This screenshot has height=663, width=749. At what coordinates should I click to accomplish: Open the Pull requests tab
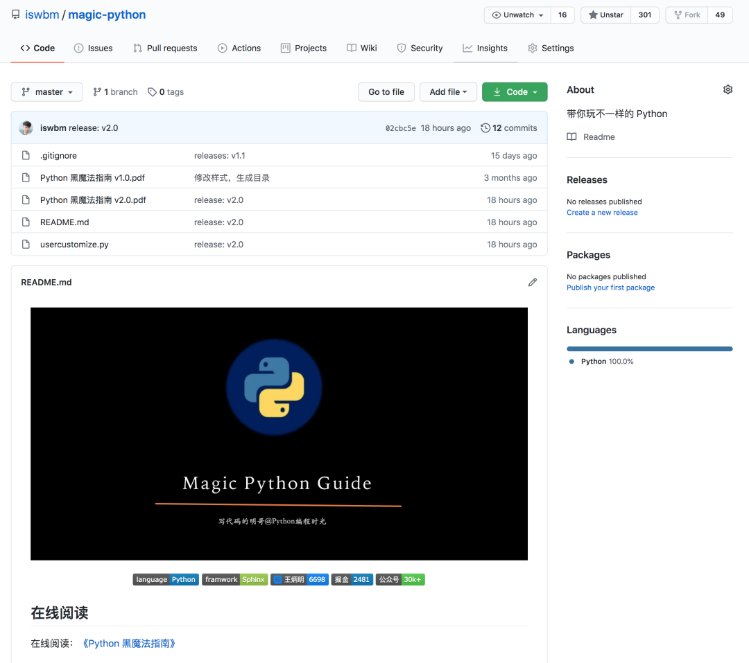click(x=165, y=48)
